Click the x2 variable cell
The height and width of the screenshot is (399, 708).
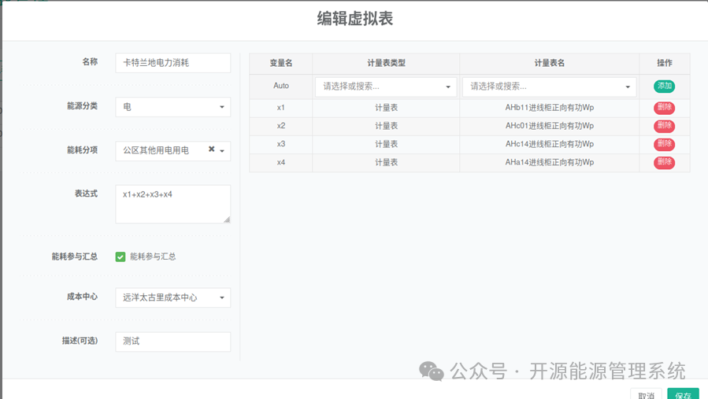coord(281,126)
